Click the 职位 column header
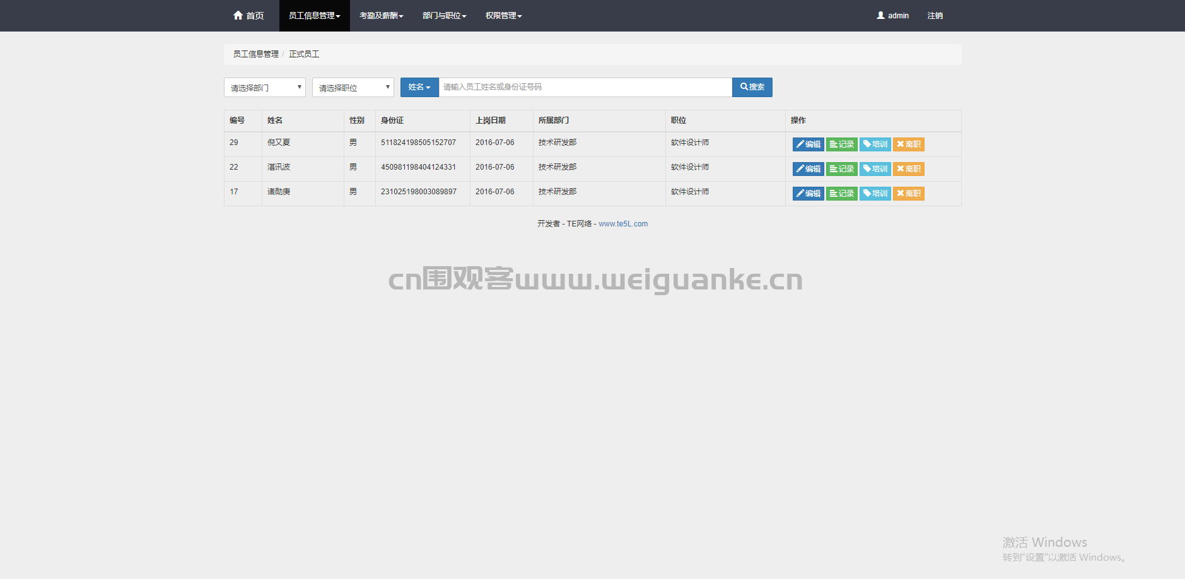This screenshot has height=579, width=1185. coord(679,120)
